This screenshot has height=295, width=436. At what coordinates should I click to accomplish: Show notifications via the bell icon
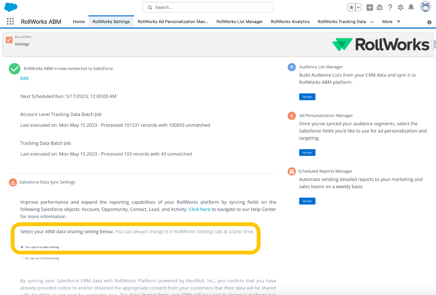[x=411, y=7]
